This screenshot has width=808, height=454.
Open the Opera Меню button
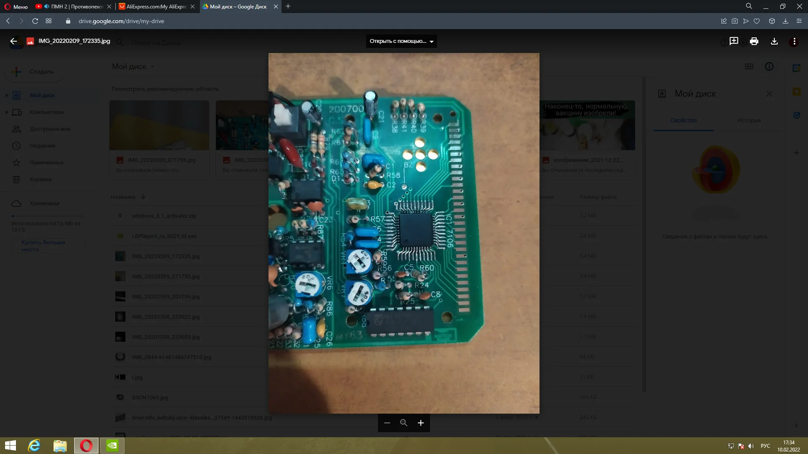pos(16,6)
